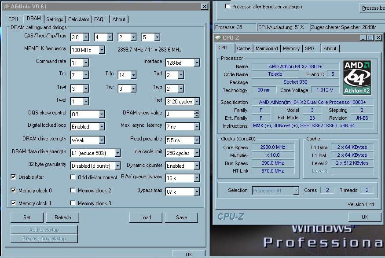Open the Trp dropdown showing 2
385x258 pixels.
coord(133,37)
